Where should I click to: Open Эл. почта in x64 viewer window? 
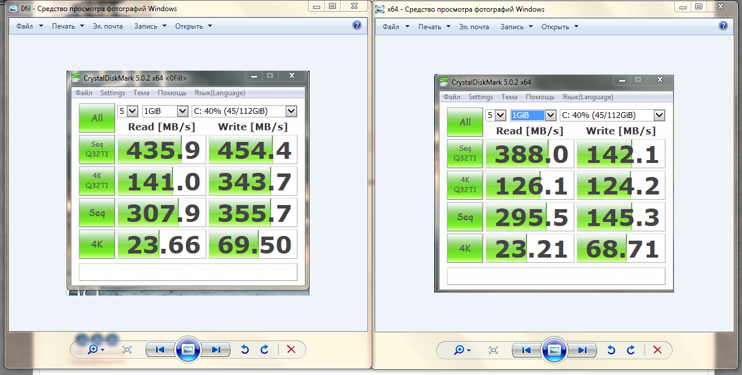click(x=474, y=27)
